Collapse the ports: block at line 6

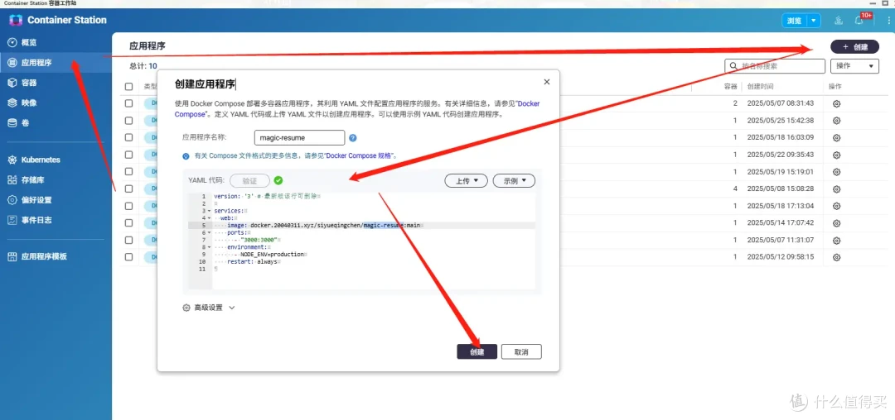(209, 233)
